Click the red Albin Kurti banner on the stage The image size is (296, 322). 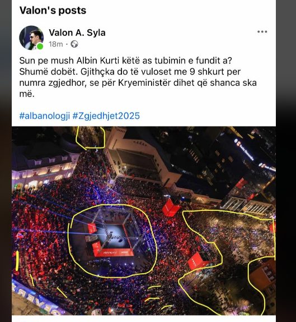pyautogui.click(x=114, y=252)
